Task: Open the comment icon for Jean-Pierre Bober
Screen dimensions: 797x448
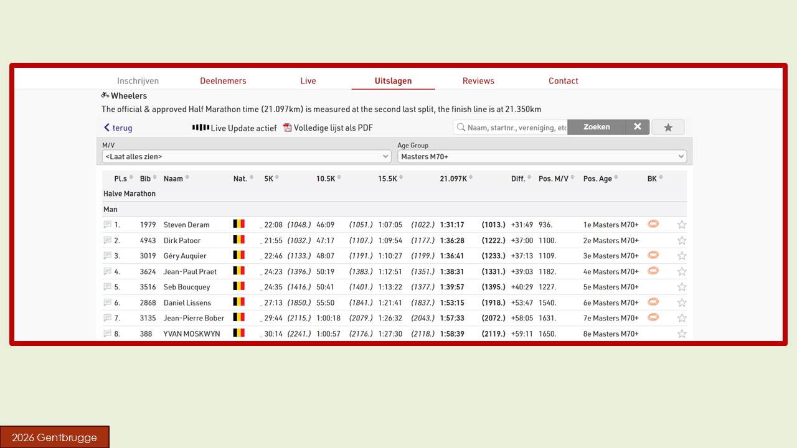Action: click(107, 318)
